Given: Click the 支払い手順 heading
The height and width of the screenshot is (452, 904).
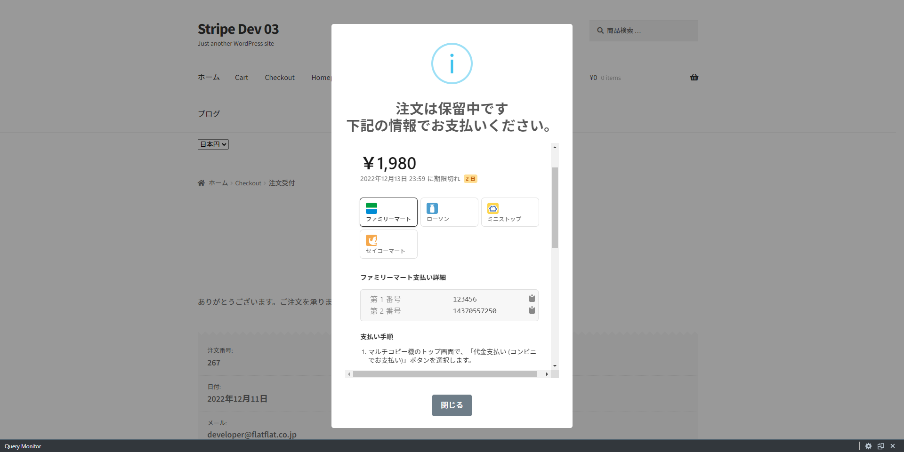Looking at the screenshot, I should pyautogui.click(x=377, y=337).
